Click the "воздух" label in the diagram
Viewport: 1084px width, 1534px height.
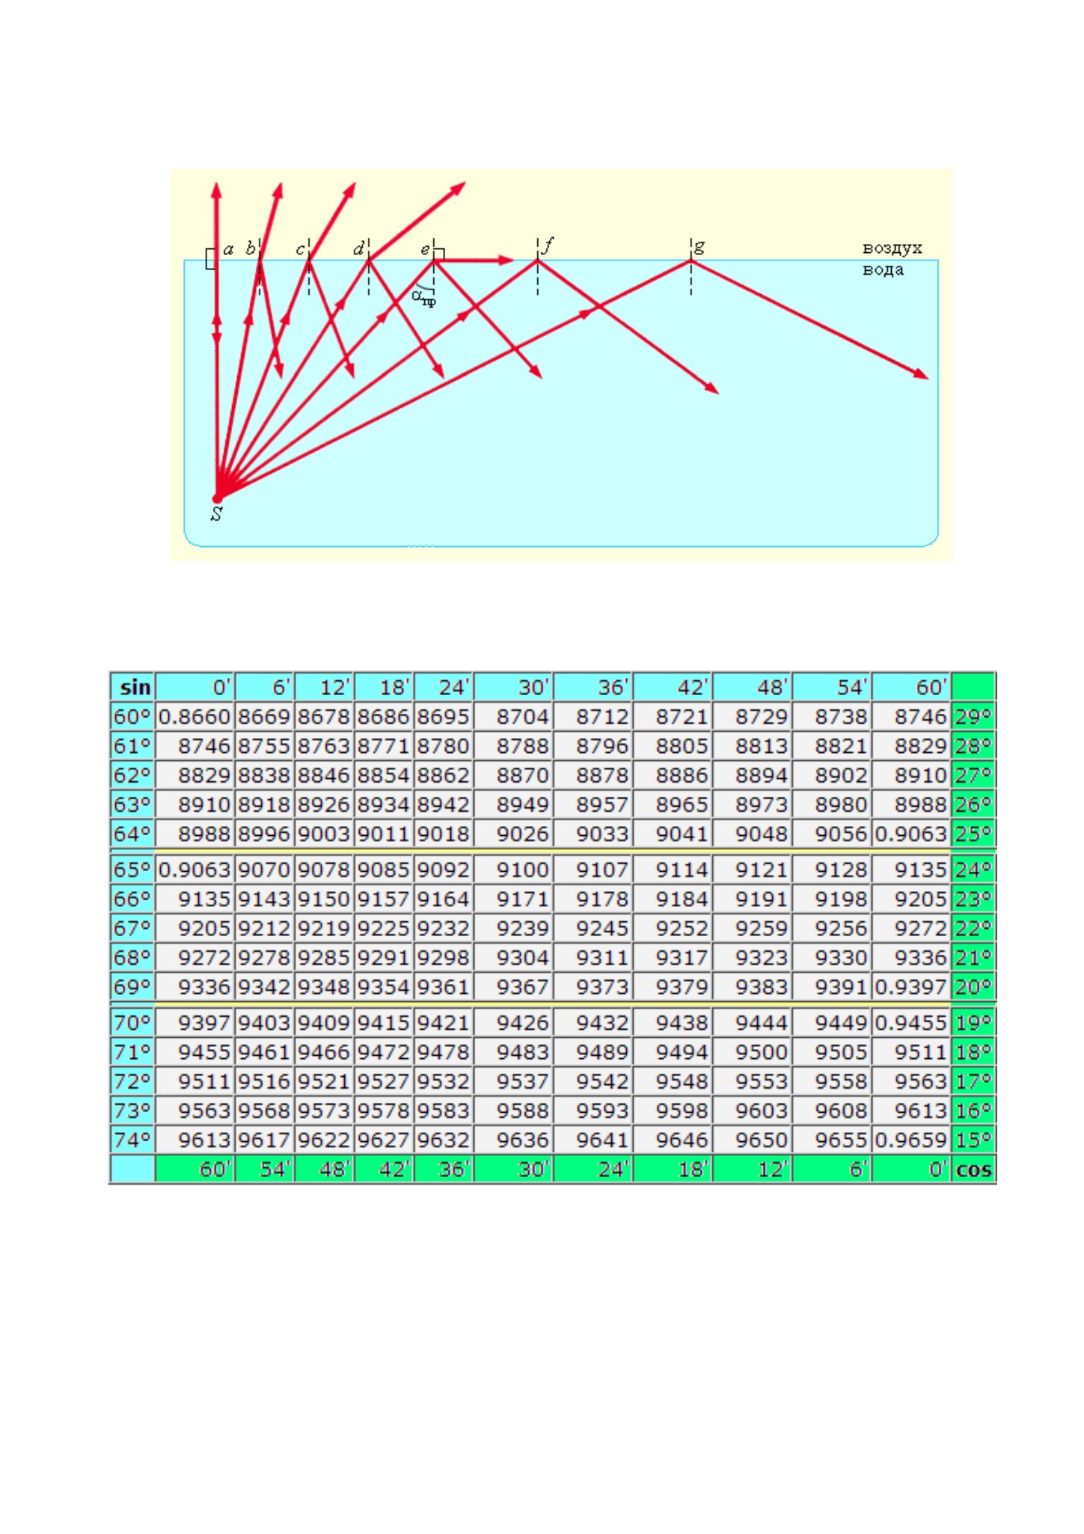click(x=892, y=248)
